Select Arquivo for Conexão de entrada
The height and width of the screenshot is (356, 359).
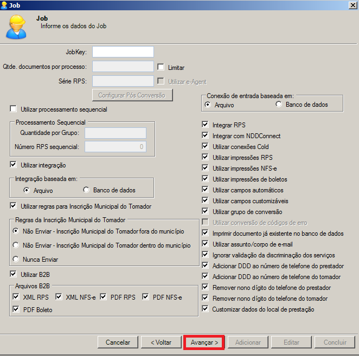208,105
